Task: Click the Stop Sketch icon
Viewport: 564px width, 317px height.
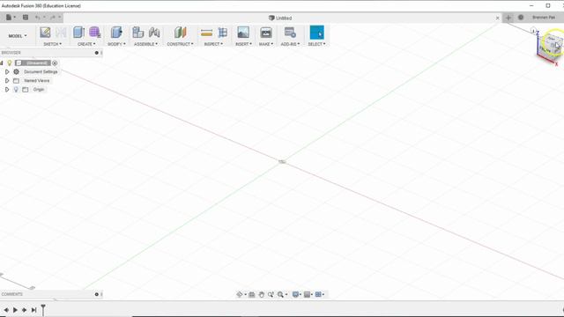Action: (61, 33)
